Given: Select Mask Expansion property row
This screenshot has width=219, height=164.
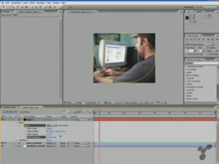Looking at the screenshot, I should coord(36,137).
